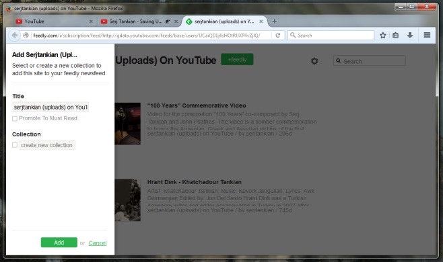Click the feedly Search field
Screen dimensions: 443x262
[x=370, y=61]
